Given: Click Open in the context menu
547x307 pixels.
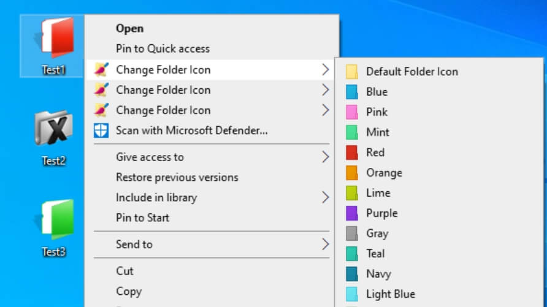Looking at the screenshot, I should pyautogui.click(x=129, y=28).
